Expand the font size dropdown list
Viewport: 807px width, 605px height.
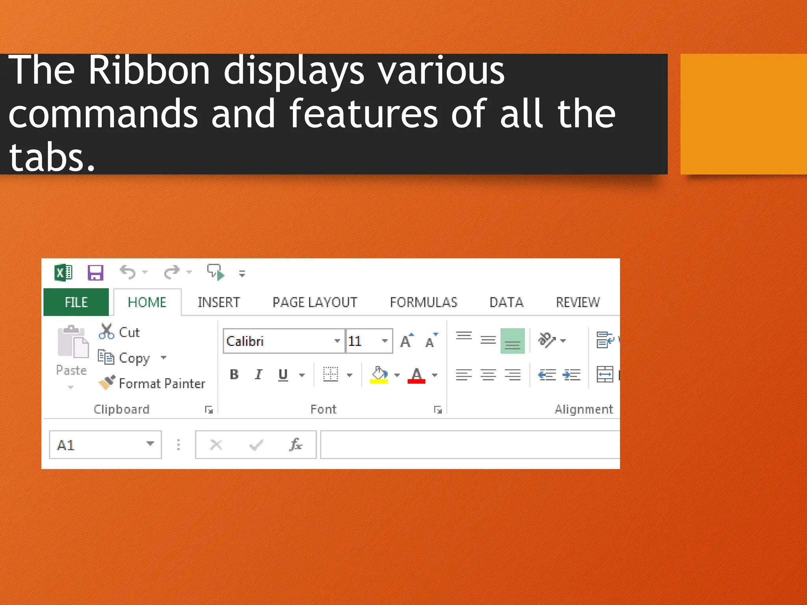pyautogui.click(x=385, y=341)
